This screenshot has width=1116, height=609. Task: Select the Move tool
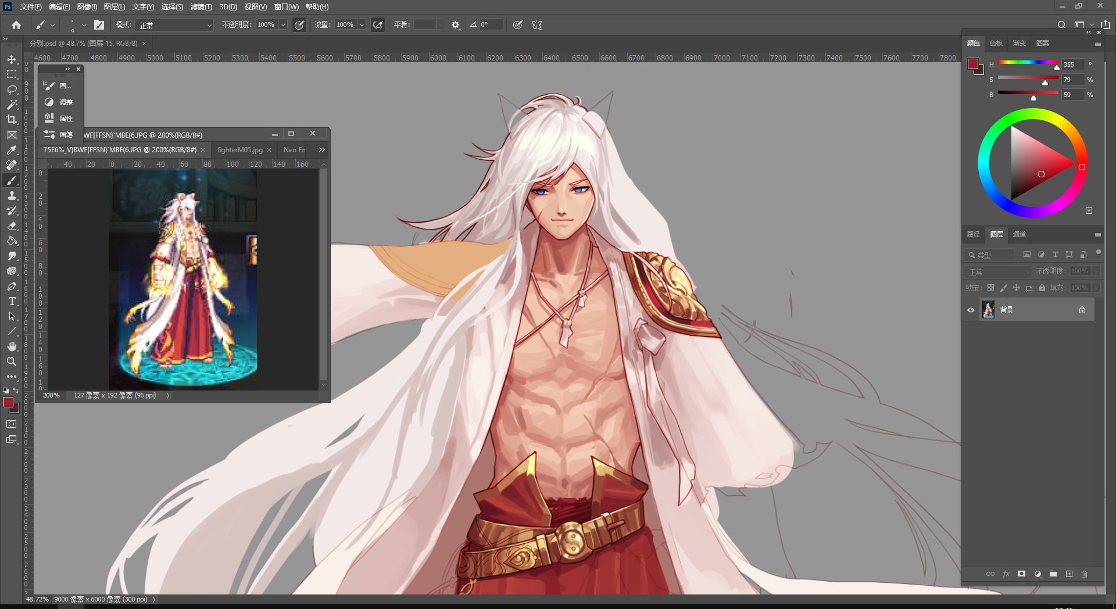(x=12, y=59)
